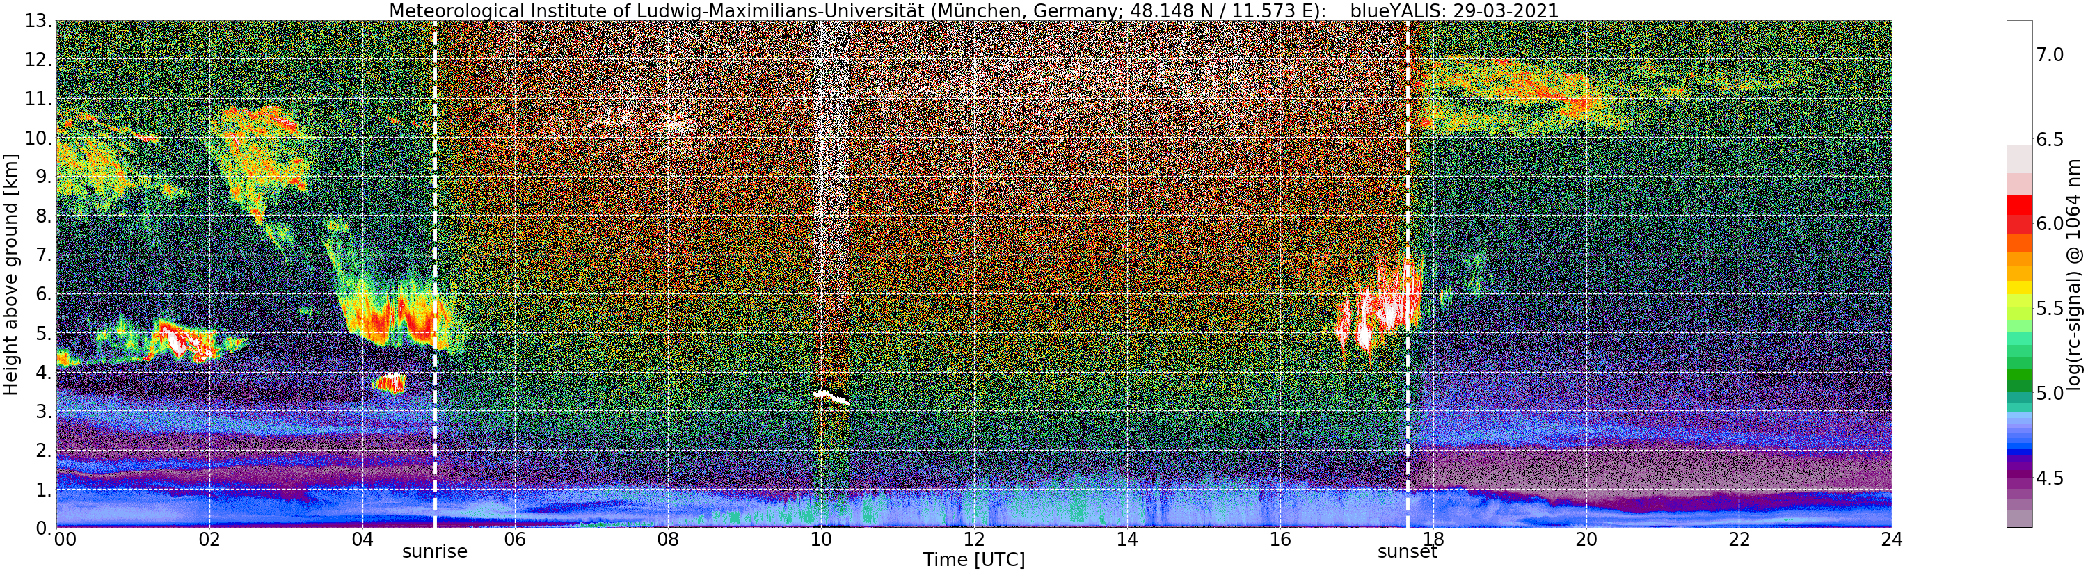Click the y-axis tick label '2.'
Screen dimensions: 2088x573
pyautogui.click(x=44, y=451)
